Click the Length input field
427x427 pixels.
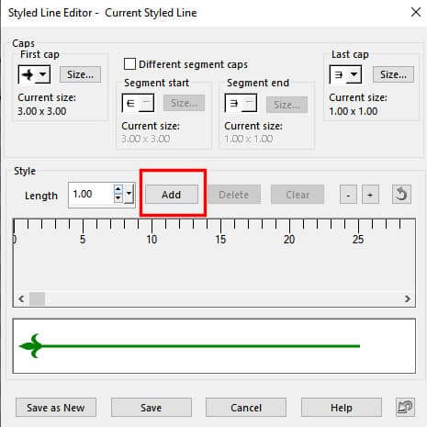point(91,194)
